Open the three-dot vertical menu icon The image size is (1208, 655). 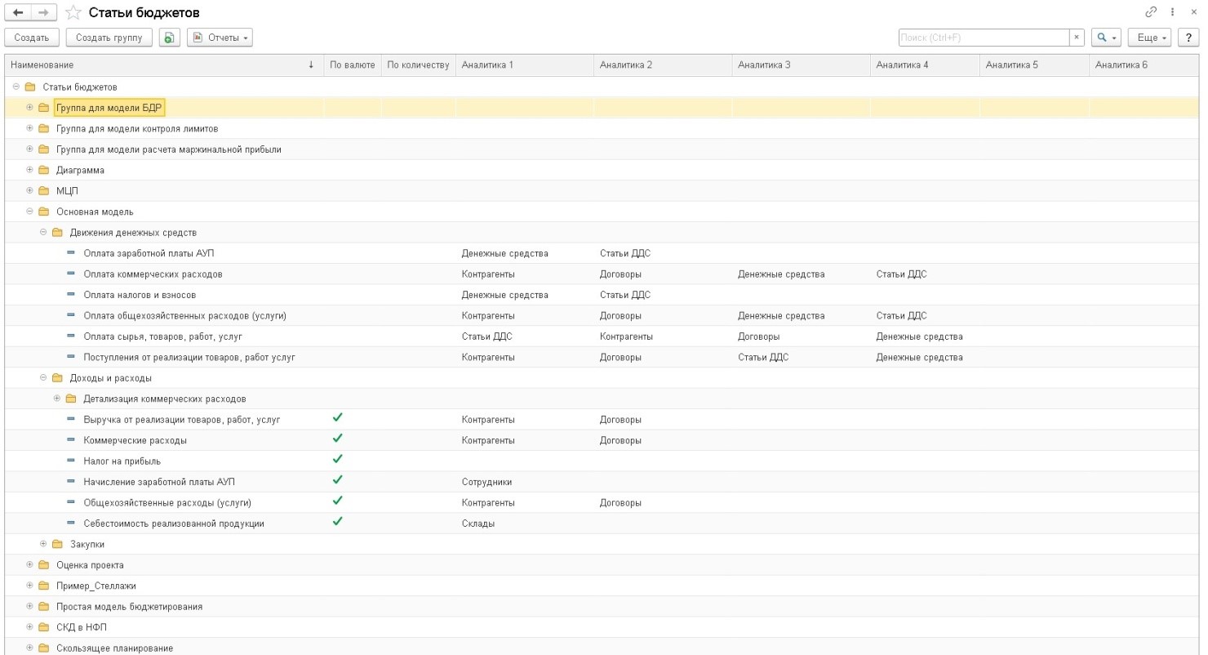1173,13
